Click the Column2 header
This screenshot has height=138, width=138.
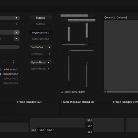[x=122, y=18]
